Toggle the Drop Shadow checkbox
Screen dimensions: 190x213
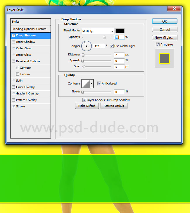pos(13,35)
